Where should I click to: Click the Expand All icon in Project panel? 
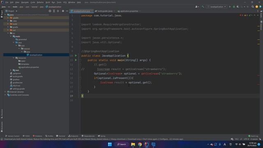pyautogui.click(x=54, y=11)
